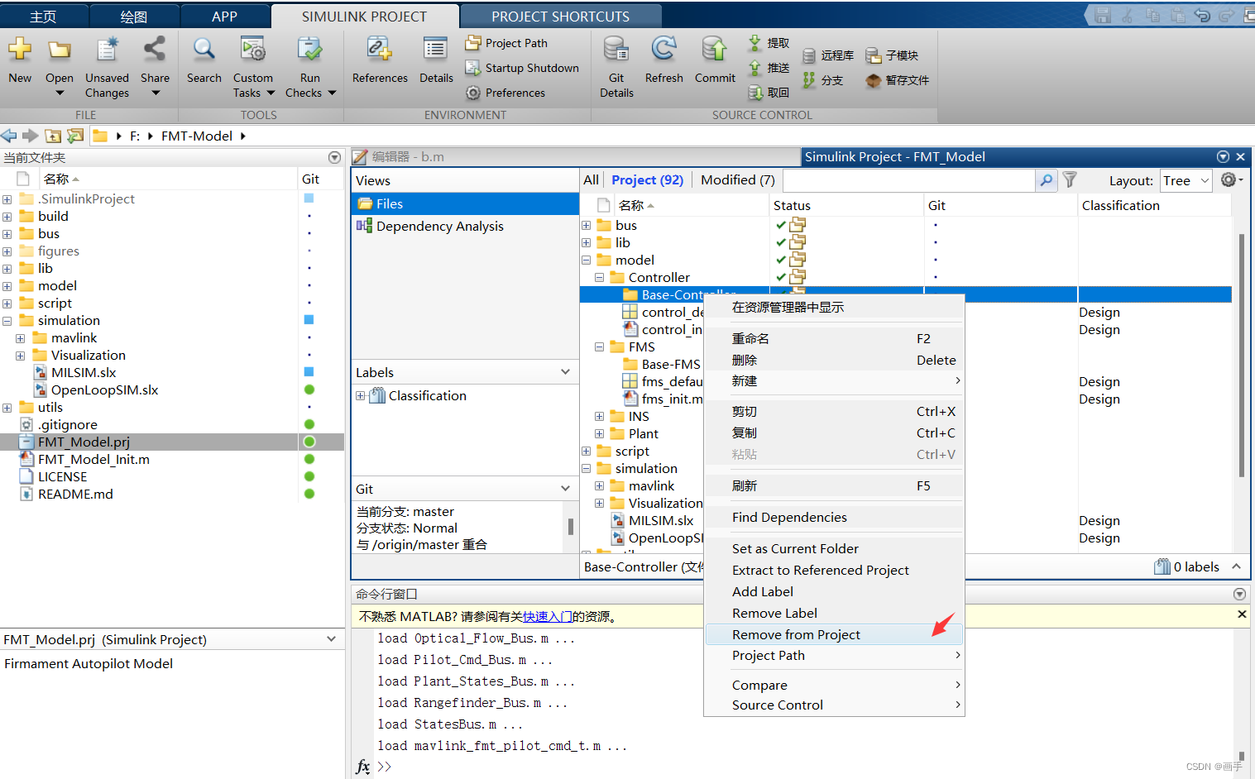Select Set as Current Folder
Image resolution: width=1255 pixels, height=779 pixels.
point(833,548)
